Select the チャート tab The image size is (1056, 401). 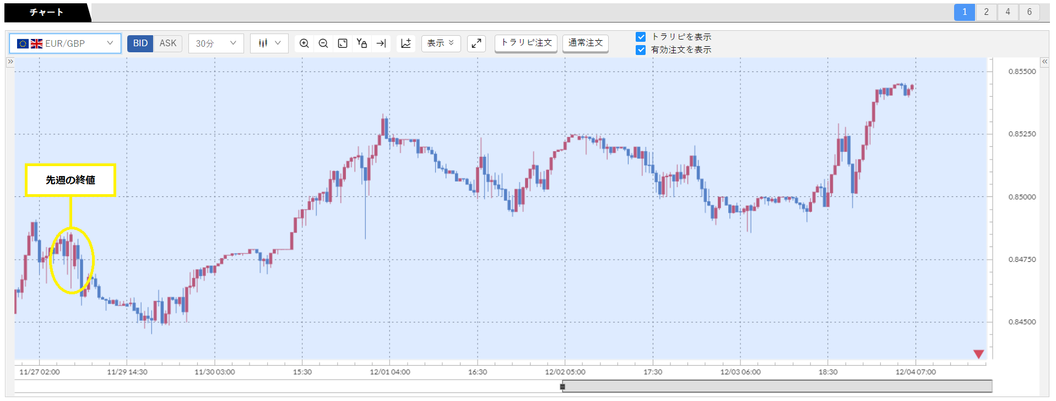click(x=47, y=12)
